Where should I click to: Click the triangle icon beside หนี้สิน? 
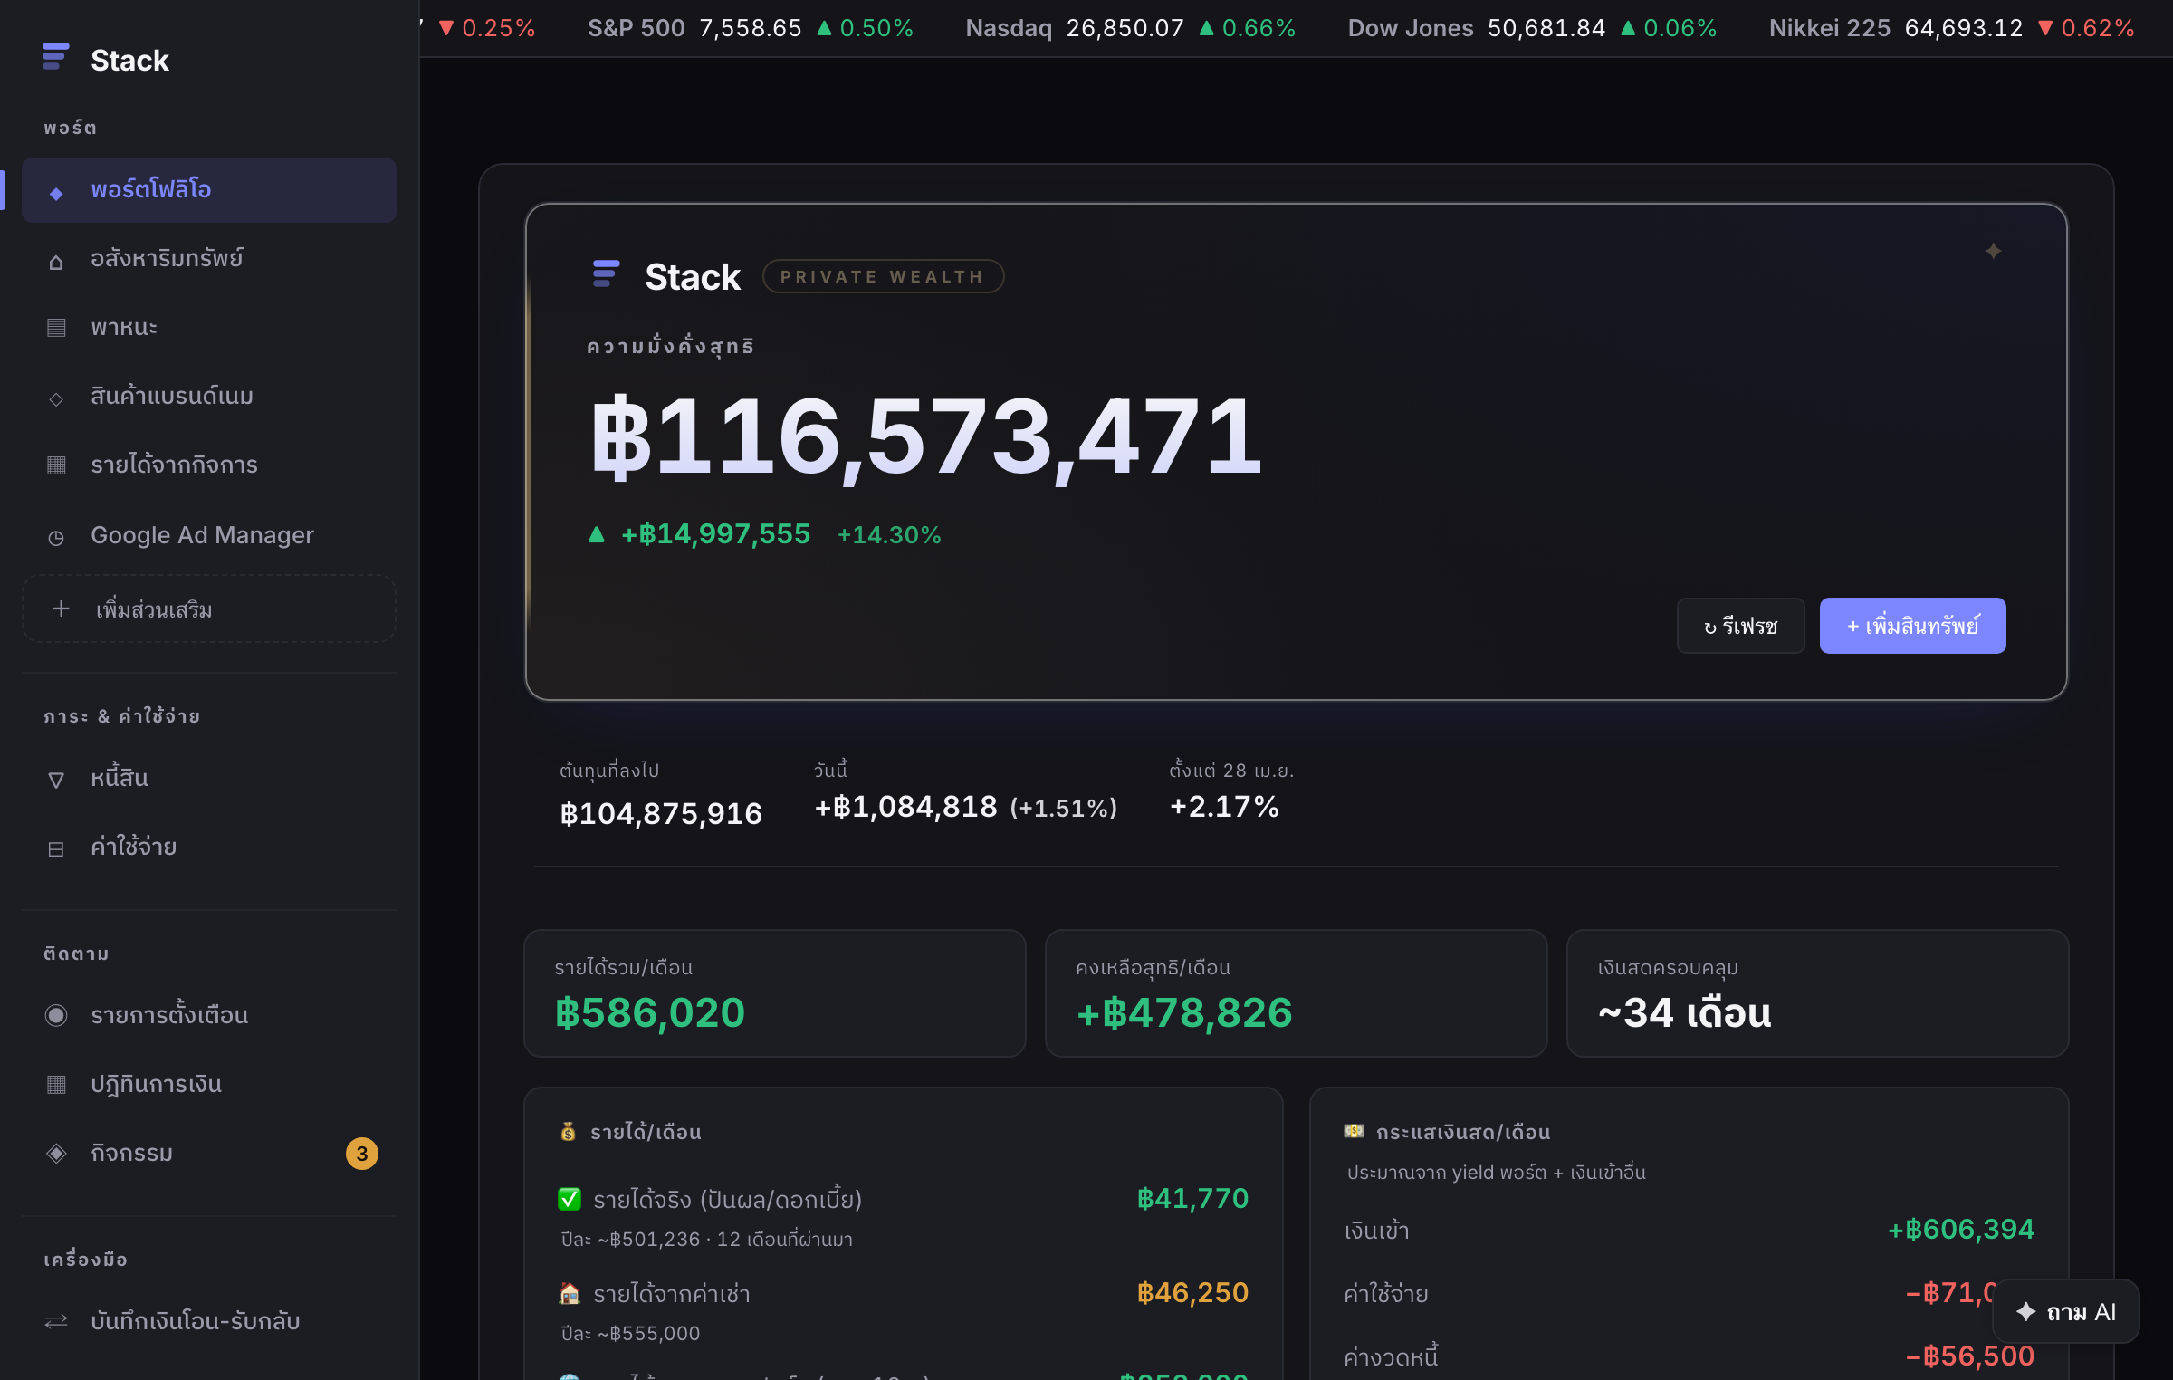pyautogui.click(x=56, y=781)
